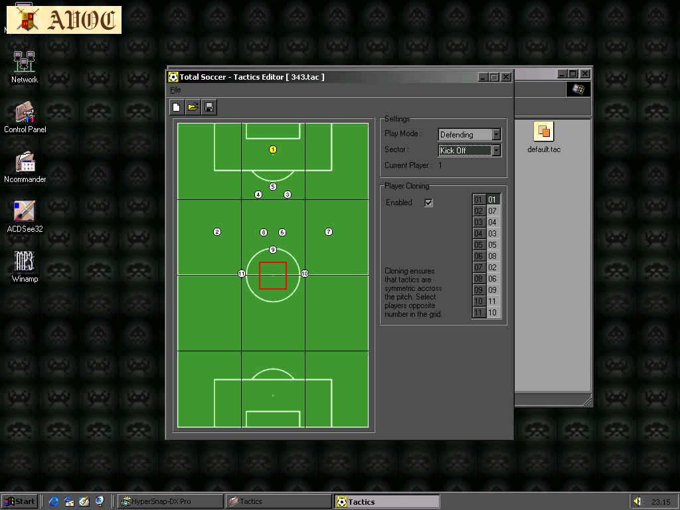Click clone cell opposite player 10
Screen dimensions: 680x510
point(493,301)
